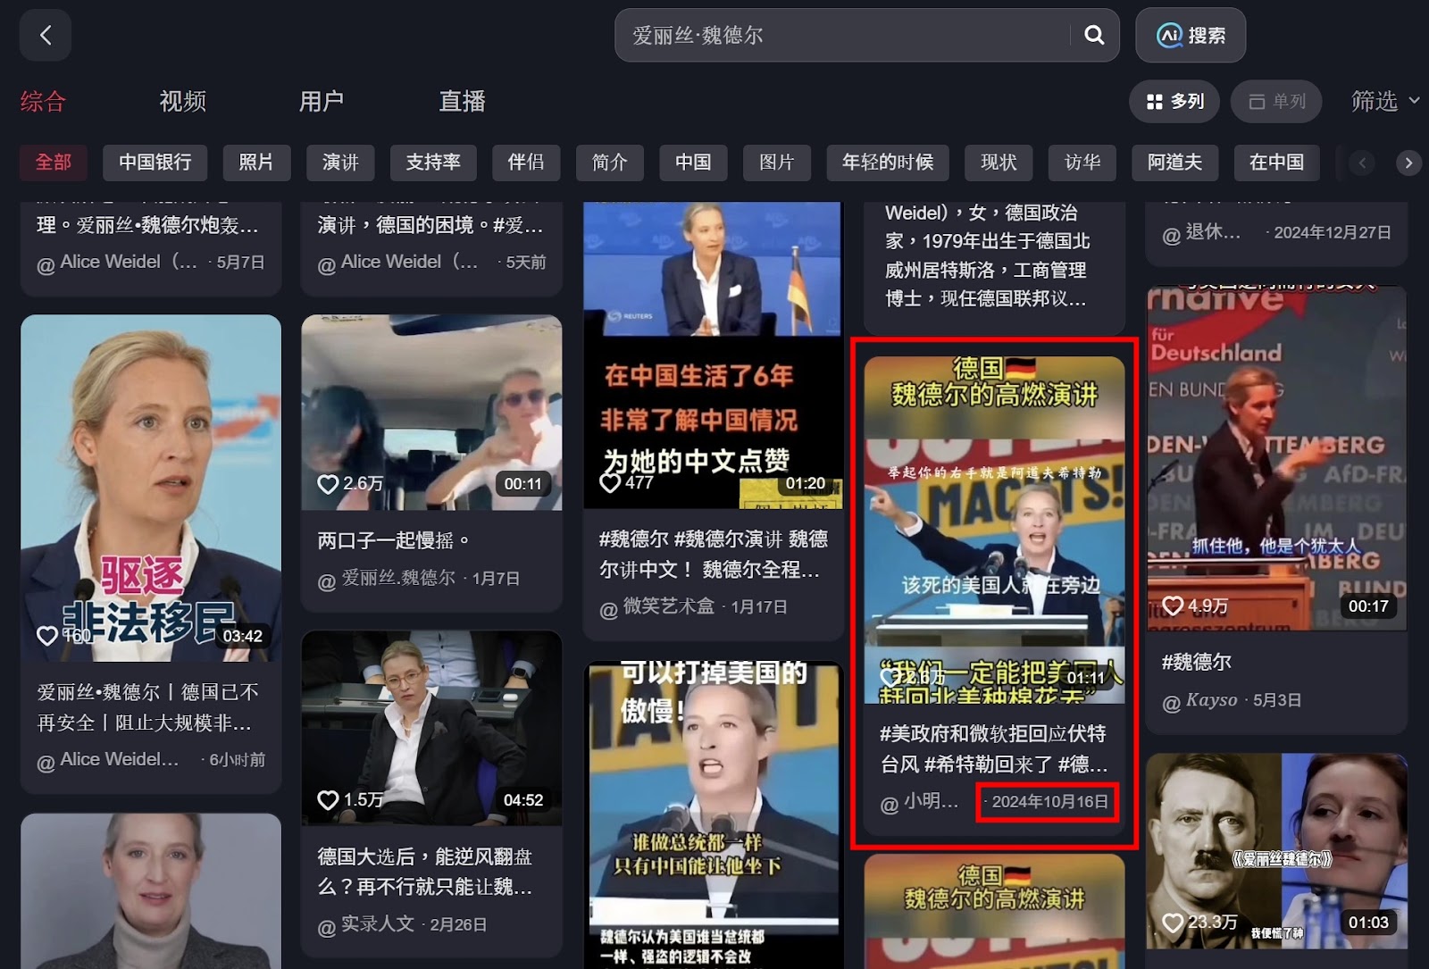Image resolution: width=1429 pixels, height=969 pixels.
Task: Open the AI search button
Action: (x=1191, y=36)
